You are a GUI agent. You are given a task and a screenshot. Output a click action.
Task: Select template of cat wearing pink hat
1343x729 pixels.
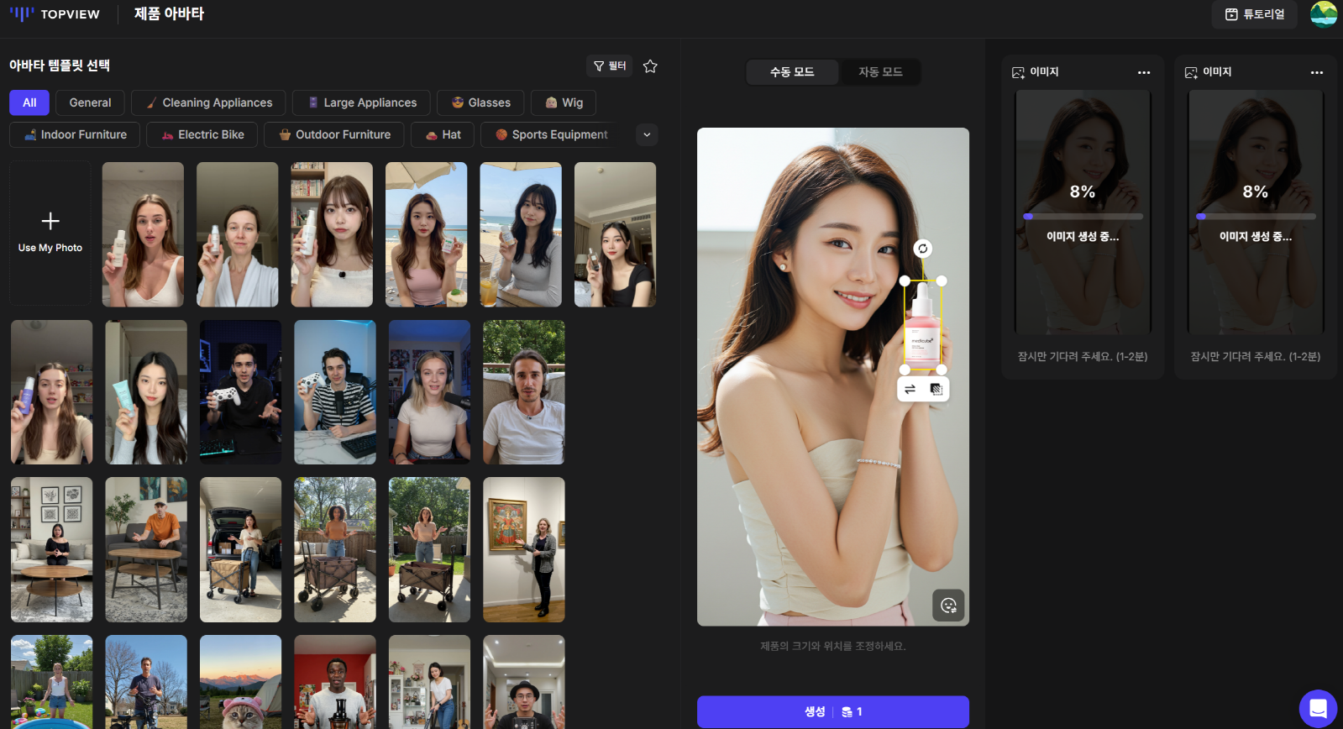[240, 682]
